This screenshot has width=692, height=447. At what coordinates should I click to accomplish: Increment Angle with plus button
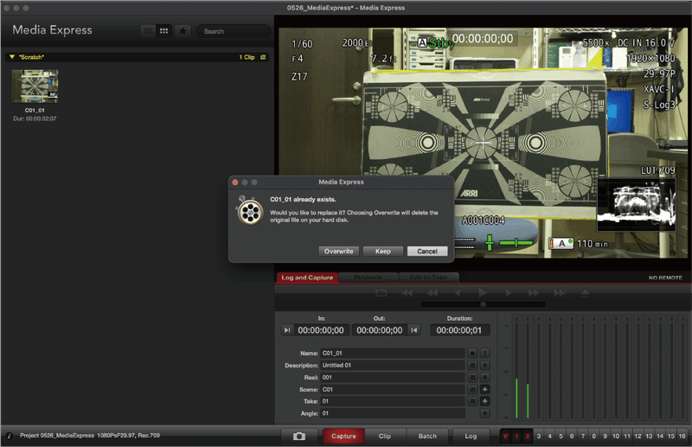pos(484,413)
